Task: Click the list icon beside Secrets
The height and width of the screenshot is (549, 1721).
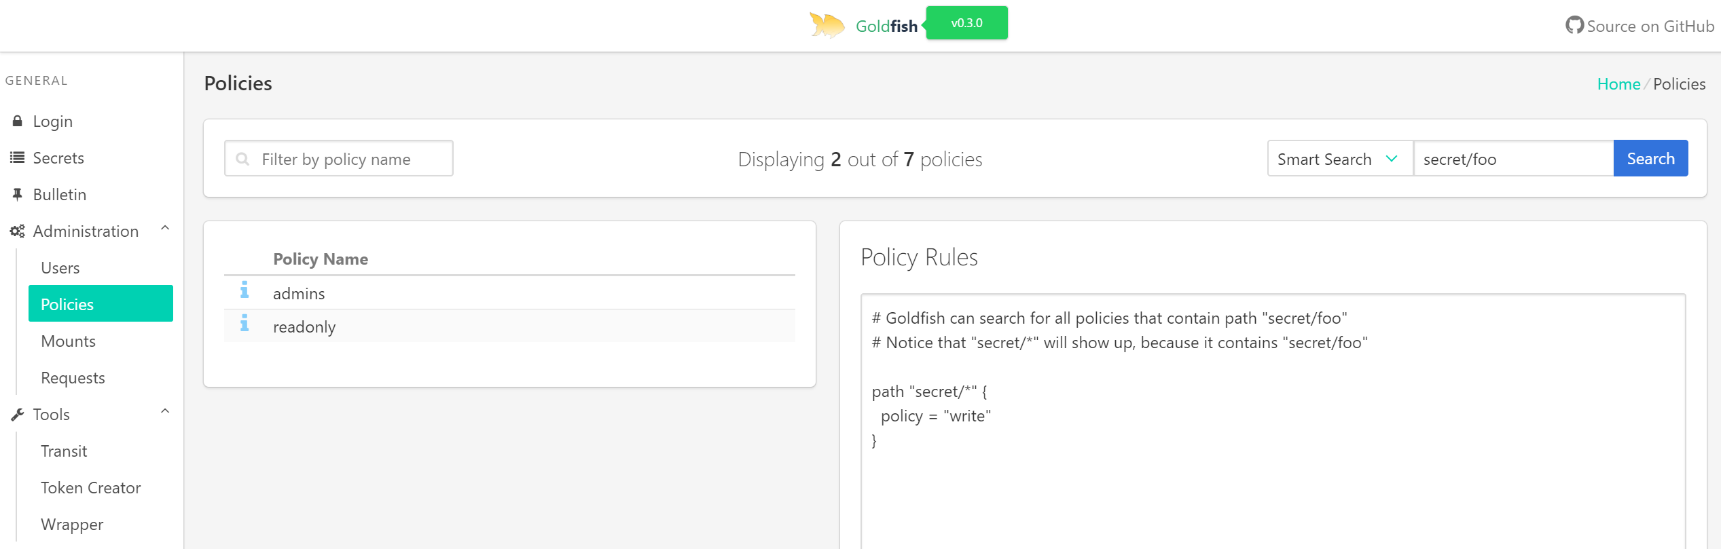Action: (17, 157)
